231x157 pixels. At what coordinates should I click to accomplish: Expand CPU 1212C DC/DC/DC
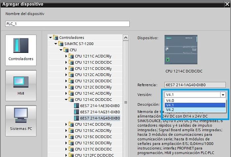pyautogui.click(x=66, y=81)
